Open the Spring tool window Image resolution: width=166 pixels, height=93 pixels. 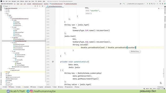(x=77, y=87)
